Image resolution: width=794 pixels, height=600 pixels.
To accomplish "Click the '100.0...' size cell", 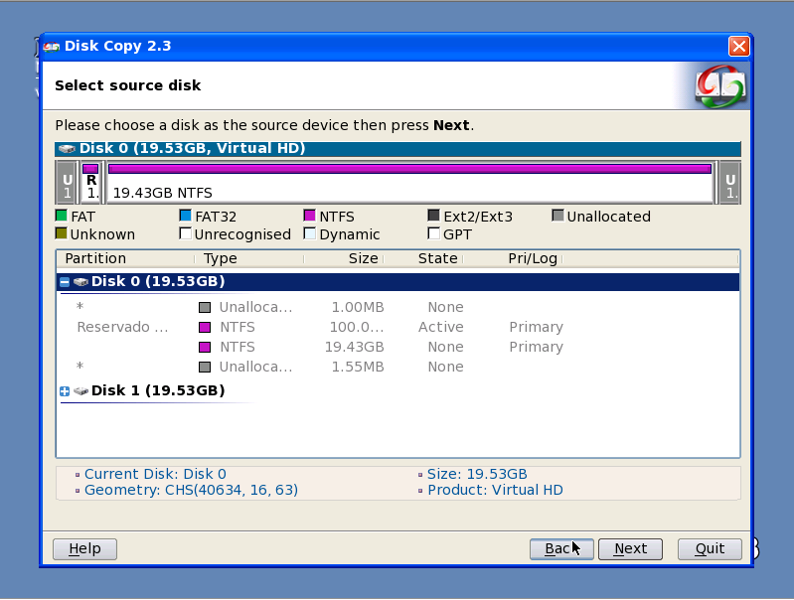I will [357, 327].
